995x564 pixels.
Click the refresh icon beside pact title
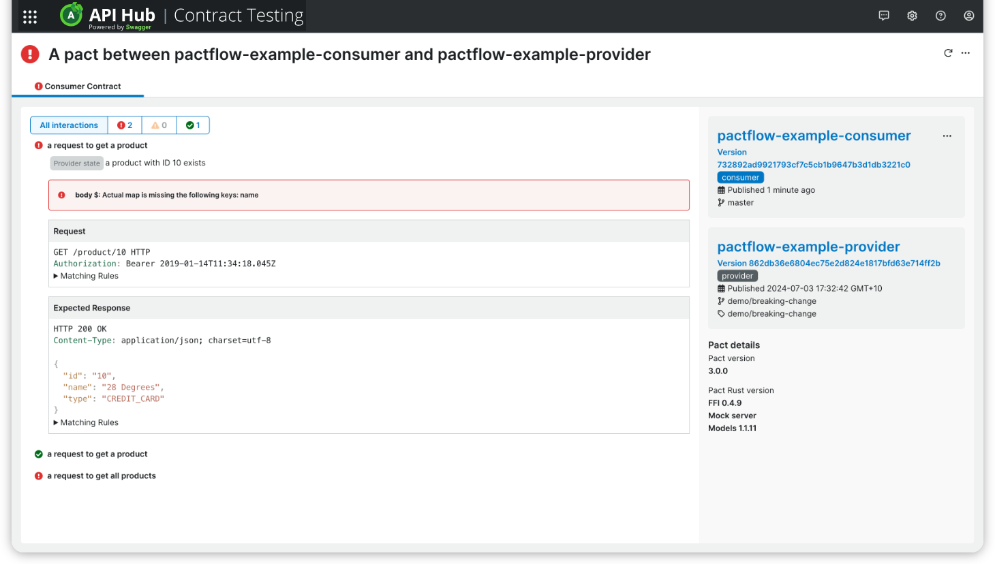948,53
